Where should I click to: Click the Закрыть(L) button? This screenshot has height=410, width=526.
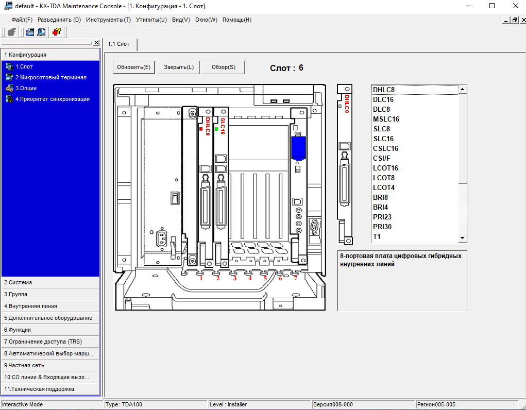pyautogui.click(x=179, y=67)
